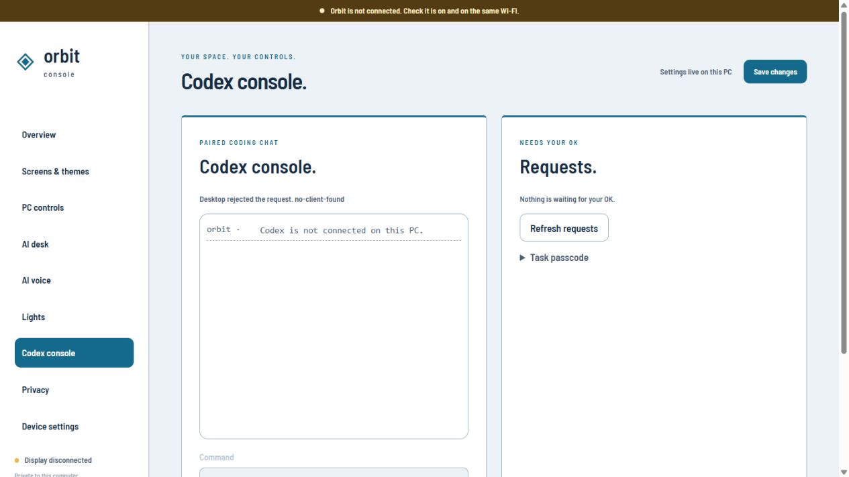Click 'Nothing is waiting for your OK' text
The height and width of the screenshot is (477, 849).
click(x=567, y=199)
